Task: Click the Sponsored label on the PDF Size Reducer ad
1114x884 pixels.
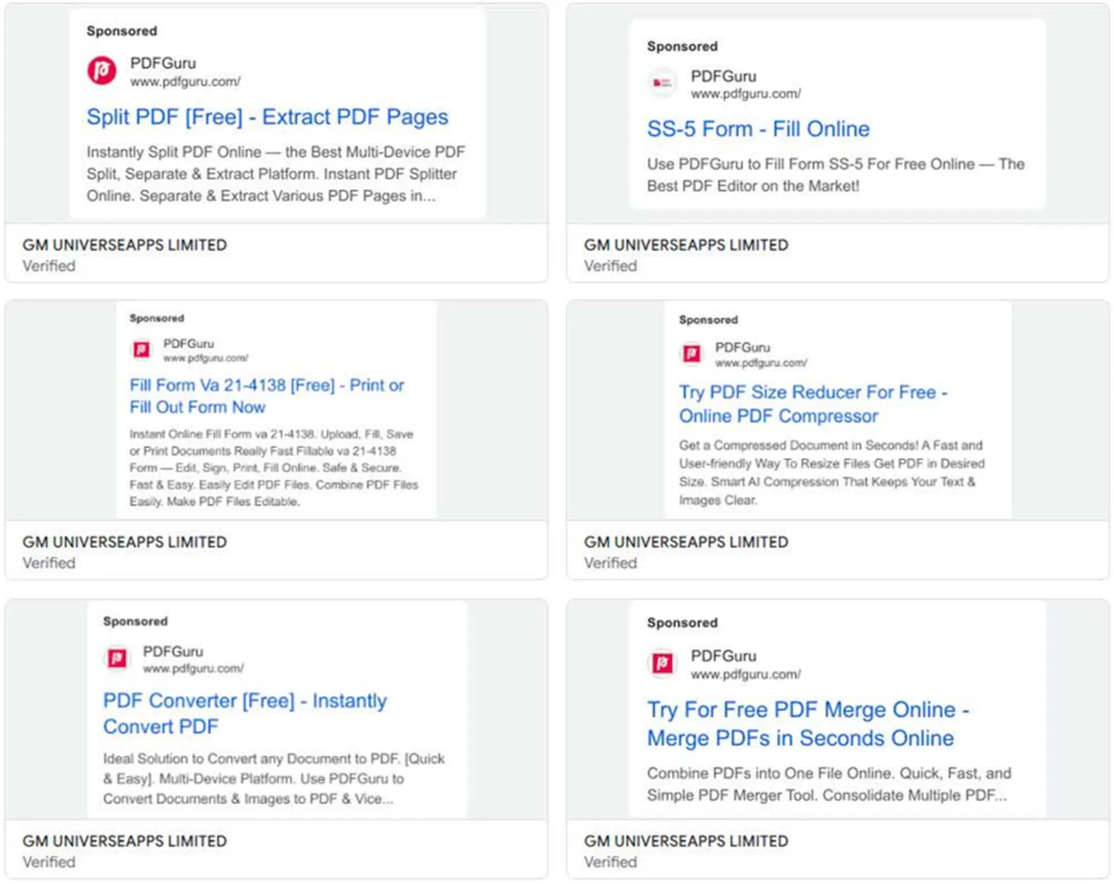Action: pos(708,320)
